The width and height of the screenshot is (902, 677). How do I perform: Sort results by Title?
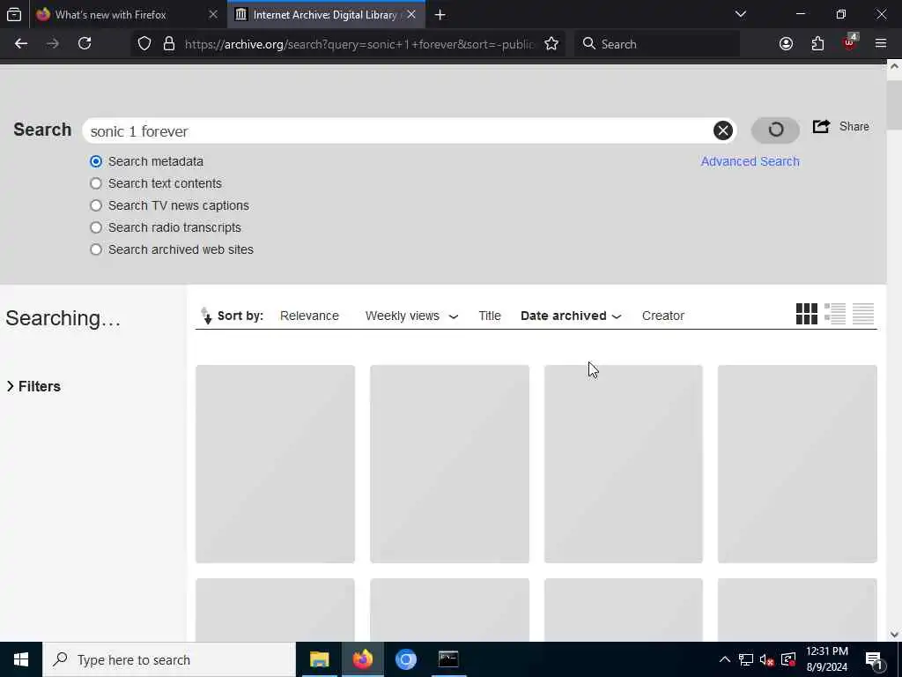point(490,316)
